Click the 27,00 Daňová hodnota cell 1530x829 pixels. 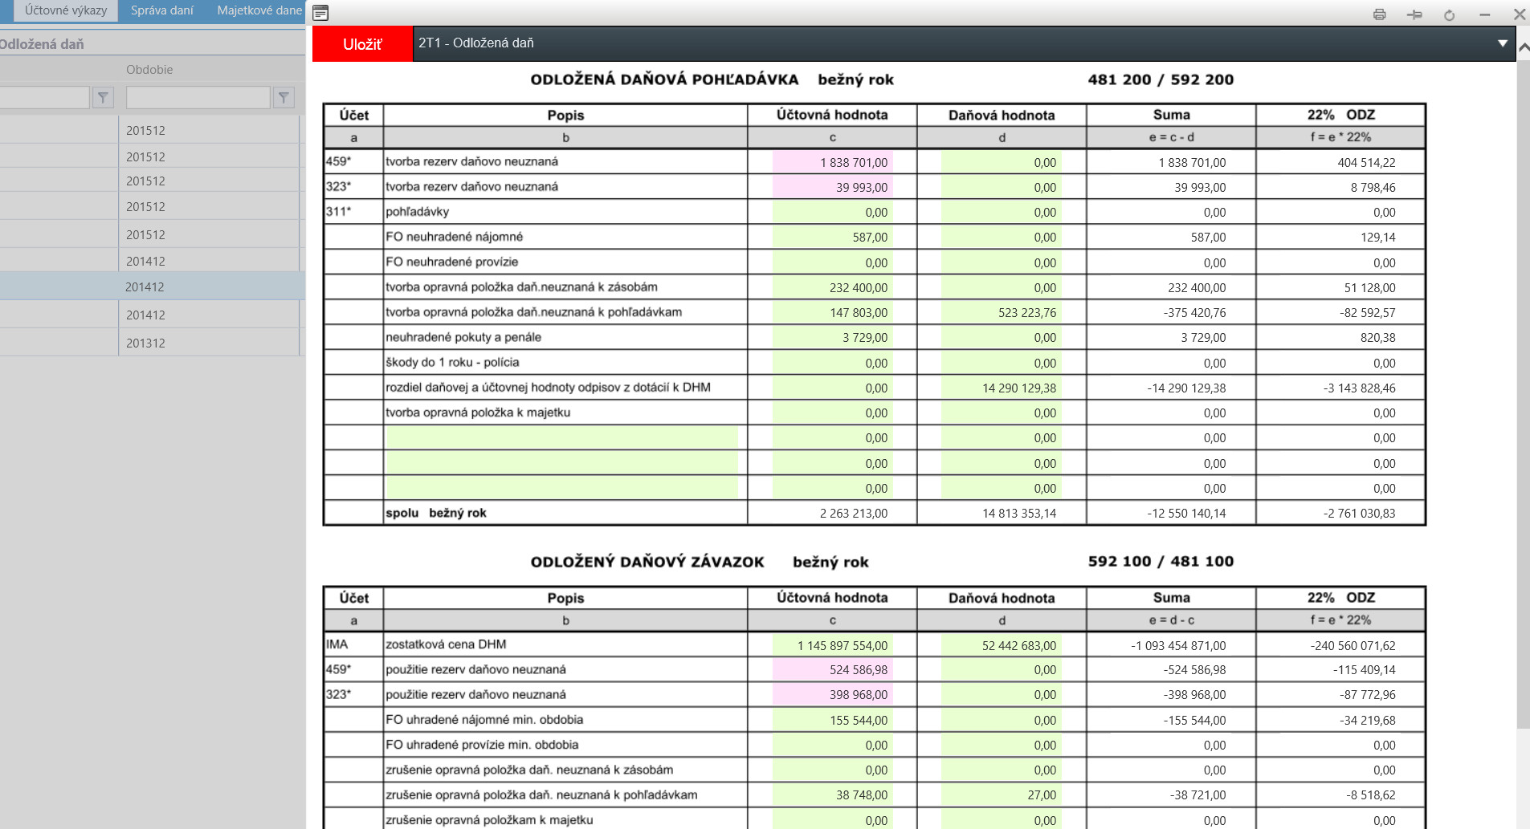point(1002,794)
